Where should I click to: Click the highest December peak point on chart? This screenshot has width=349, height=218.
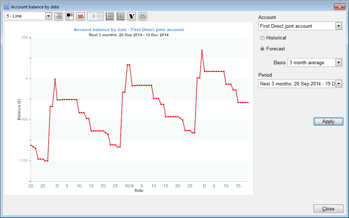pos(202,51)
